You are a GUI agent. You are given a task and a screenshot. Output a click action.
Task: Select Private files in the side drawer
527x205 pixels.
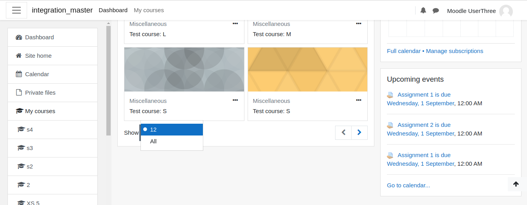coord(53,93)
